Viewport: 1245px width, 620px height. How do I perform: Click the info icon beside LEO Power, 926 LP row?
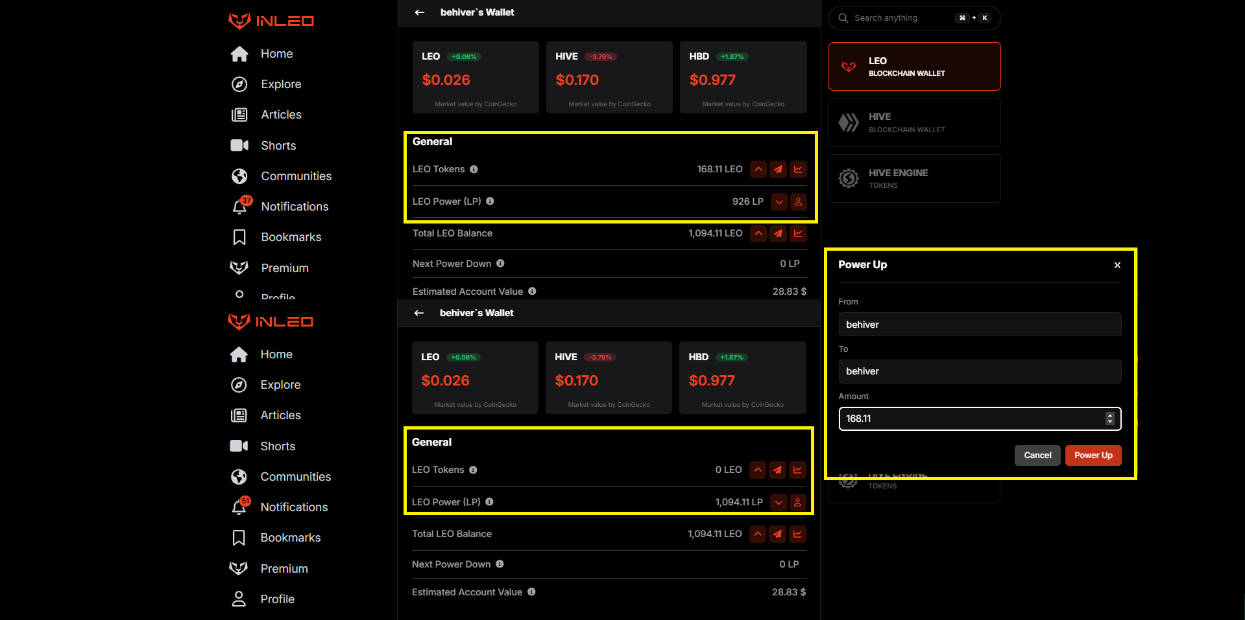coord(490,201)
